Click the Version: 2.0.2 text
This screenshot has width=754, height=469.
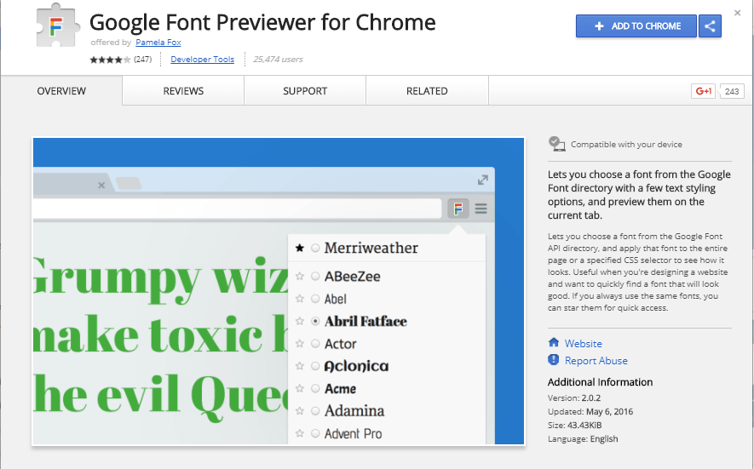click(574, 398)
